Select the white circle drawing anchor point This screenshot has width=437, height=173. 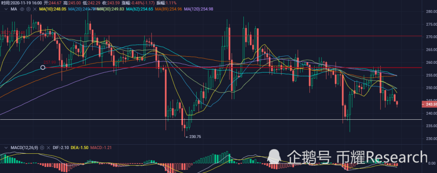click(x=43, y=67)
